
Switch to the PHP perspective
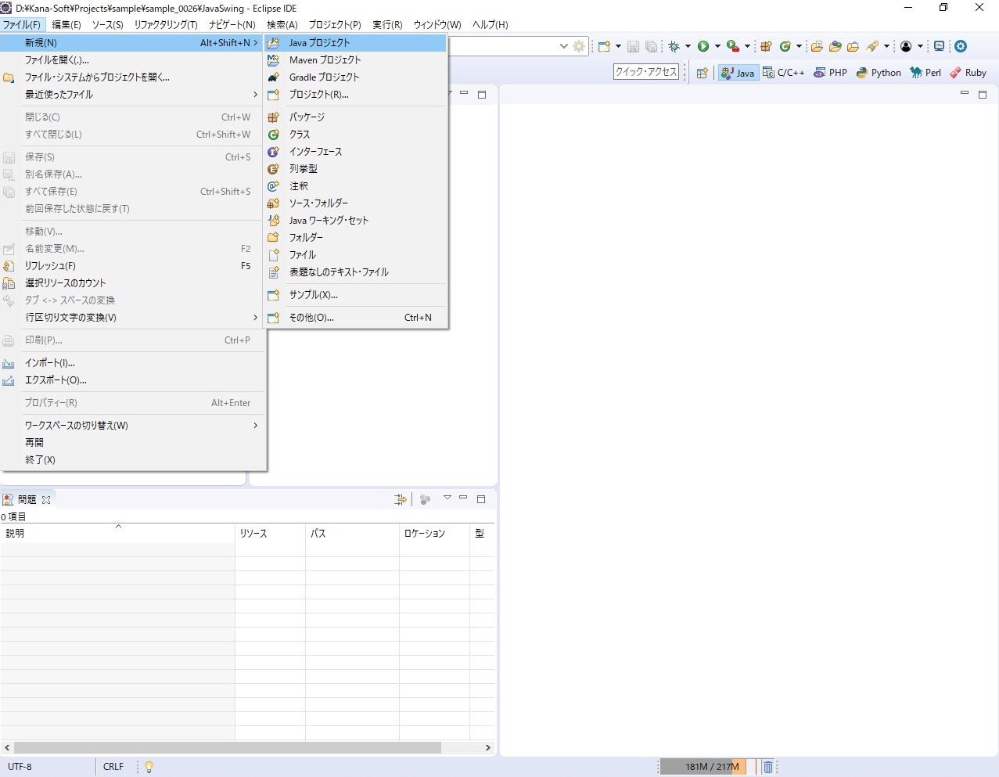830,73
